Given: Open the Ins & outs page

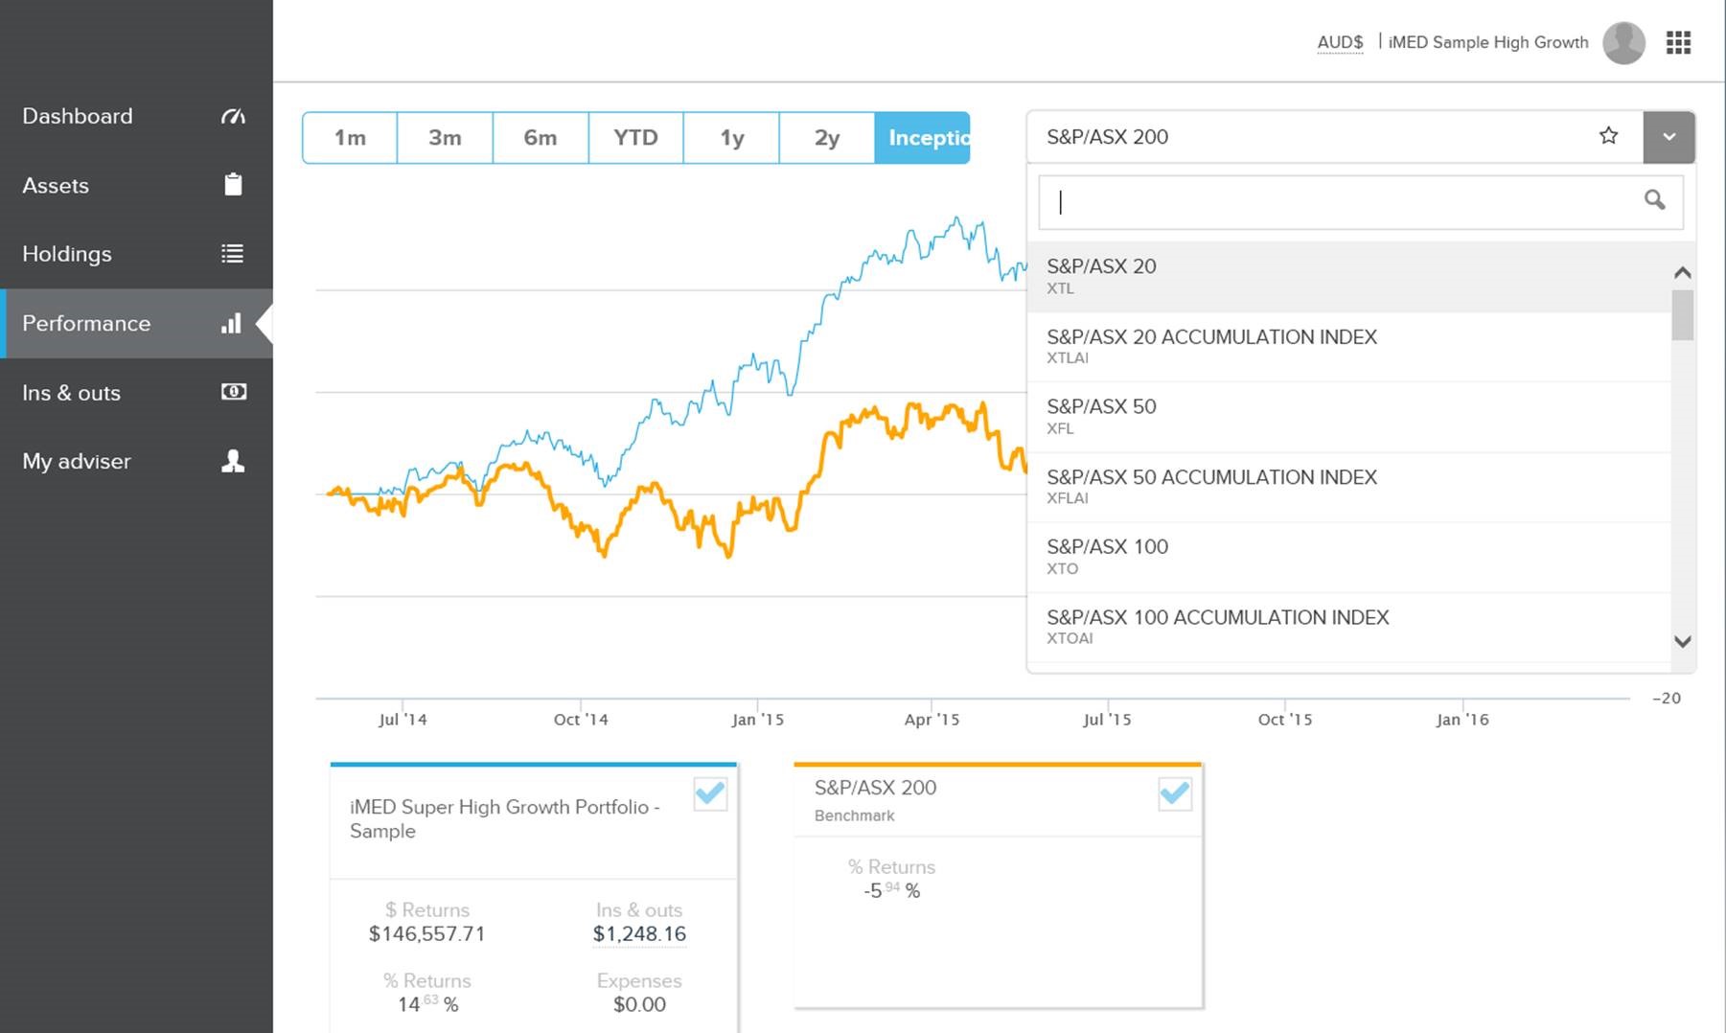Looking at the screenshot, I should point(136,392).
